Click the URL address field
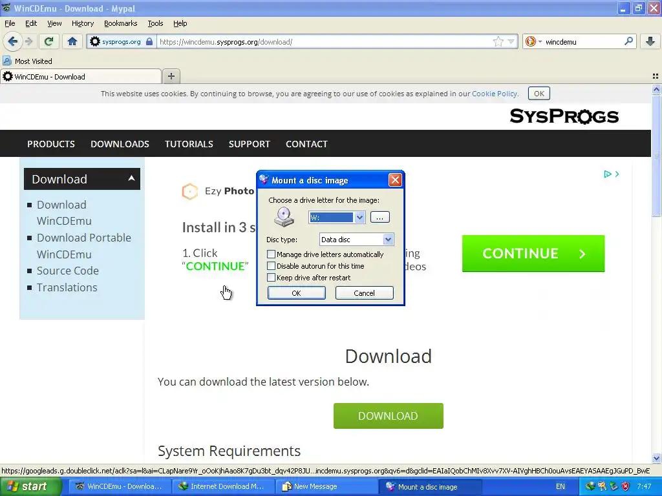This screenshot has height=496, width=662. tap(325, 41)
